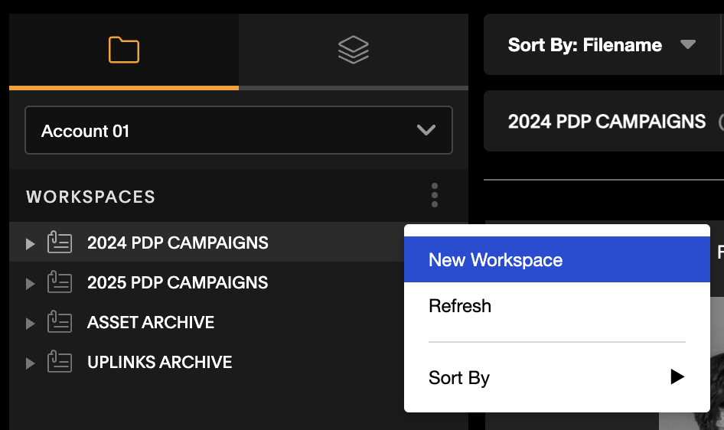
Task: Select Sort By in the context menu
Action: click(557, 377)
